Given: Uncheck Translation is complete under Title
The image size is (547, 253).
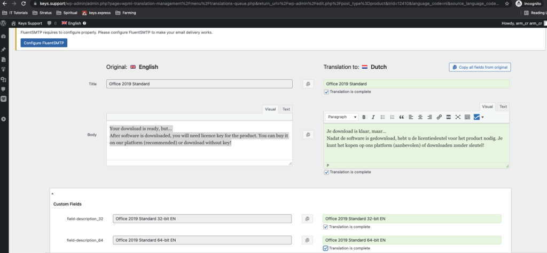Looking at the screenshot, I should 326,92.
